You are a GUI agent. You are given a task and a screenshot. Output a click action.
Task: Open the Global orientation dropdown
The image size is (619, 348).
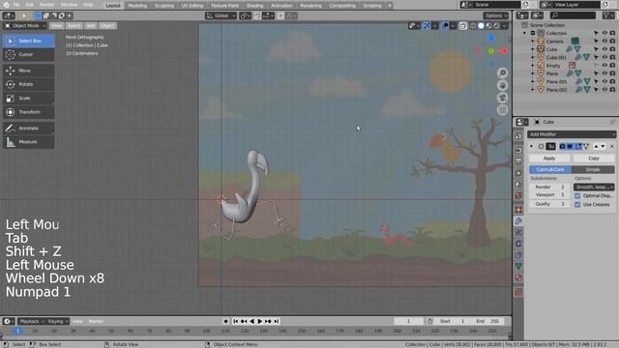point(221,15)
